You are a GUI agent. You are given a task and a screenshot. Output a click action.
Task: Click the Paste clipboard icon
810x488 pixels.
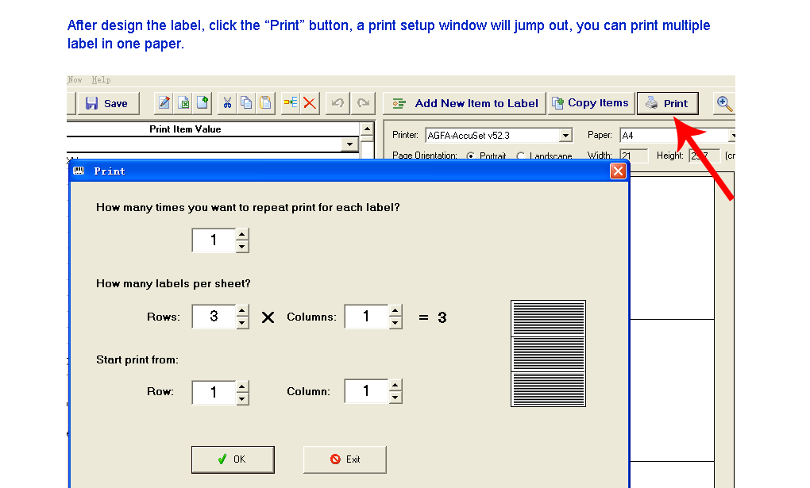(x=265, y=103)
